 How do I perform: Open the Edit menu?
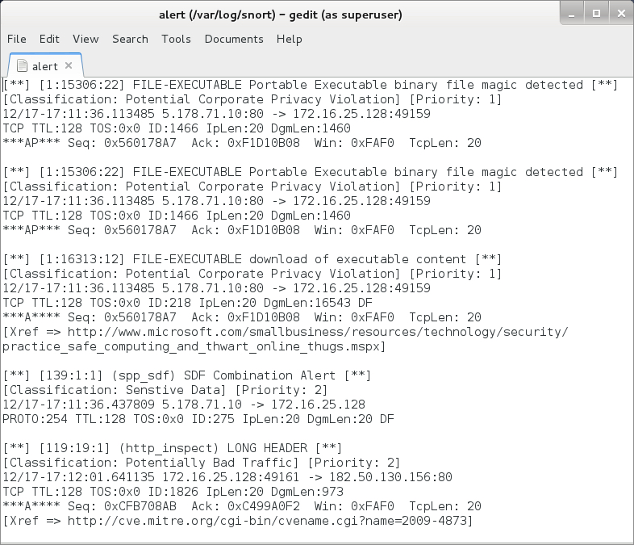tap(49, 39)
